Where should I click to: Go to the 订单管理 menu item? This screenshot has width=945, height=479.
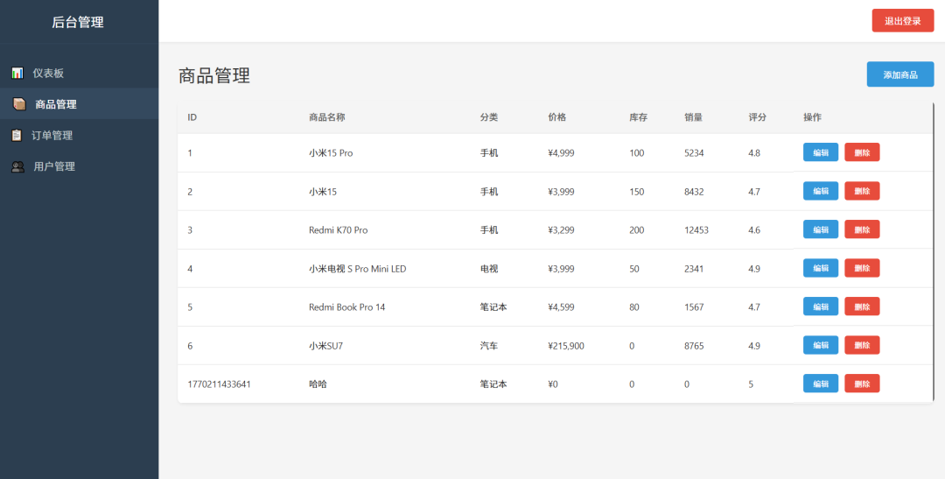(x=79, y=135)
